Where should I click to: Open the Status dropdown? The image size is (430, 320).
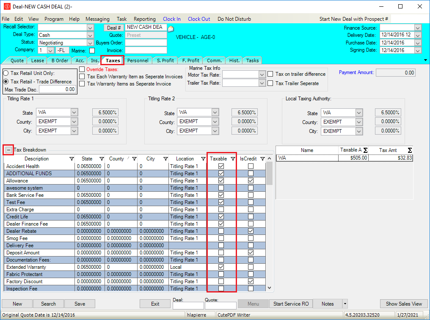click(x=90, y=43)
